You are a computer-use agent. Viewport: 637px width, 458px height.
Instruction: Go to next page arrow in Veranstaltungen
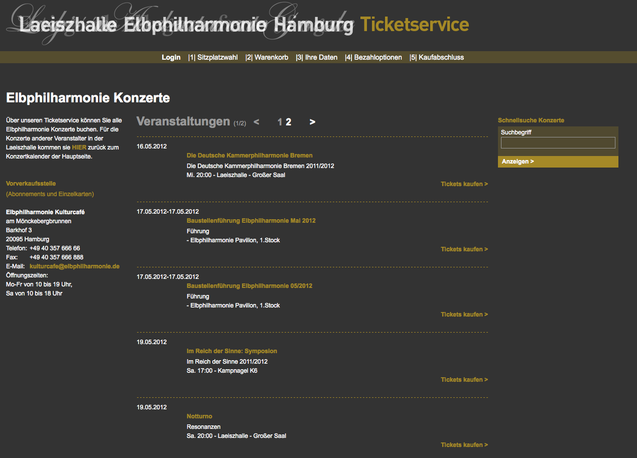click(x=312, y=122)
